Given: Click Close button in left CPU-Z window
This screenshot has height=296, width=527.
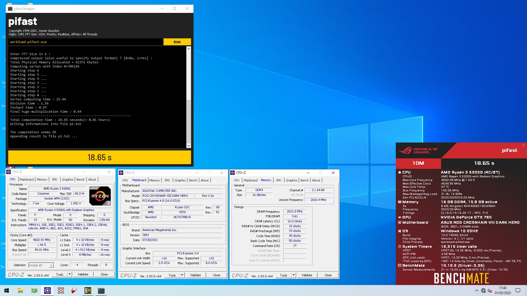Looking at the screenshot, I should (104, 274).
